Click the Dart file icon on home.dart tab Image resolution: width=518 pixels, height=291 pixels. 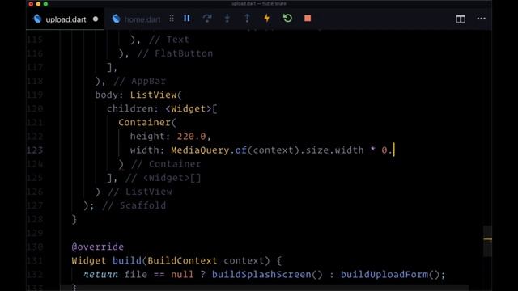(116, 19)
